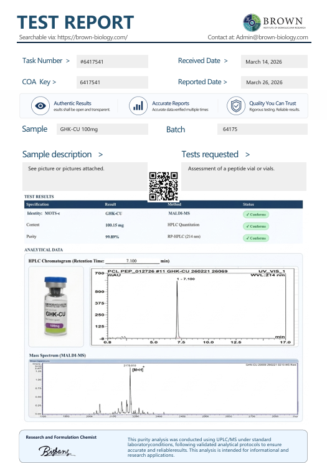The height and width of the screenshot is (463, 327).
Task: Click the arrow after Task Number
Action: [68, 61]
